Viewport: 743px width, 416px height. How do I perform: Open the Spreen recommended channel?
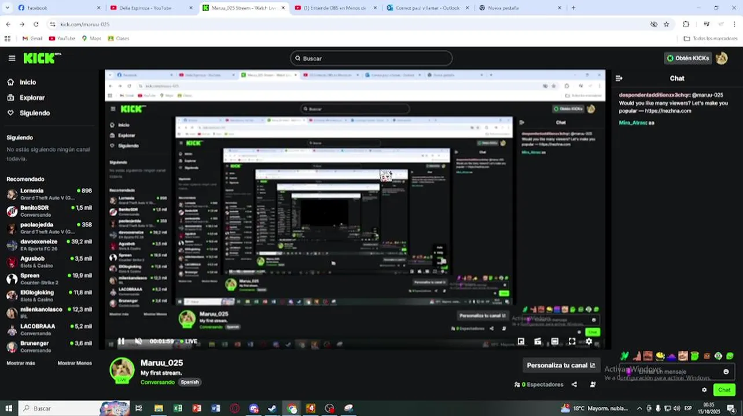coord(49,278)
